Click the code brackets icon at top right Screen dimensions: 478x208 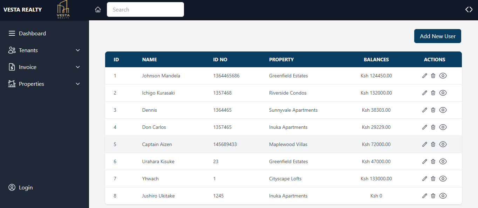click(x=469, y=10)
